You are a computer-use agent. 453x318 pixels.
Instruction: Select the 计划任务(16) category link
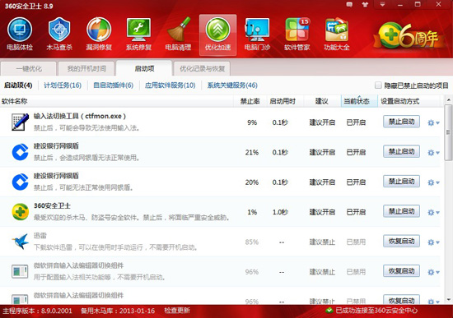(x=63, y=85)
